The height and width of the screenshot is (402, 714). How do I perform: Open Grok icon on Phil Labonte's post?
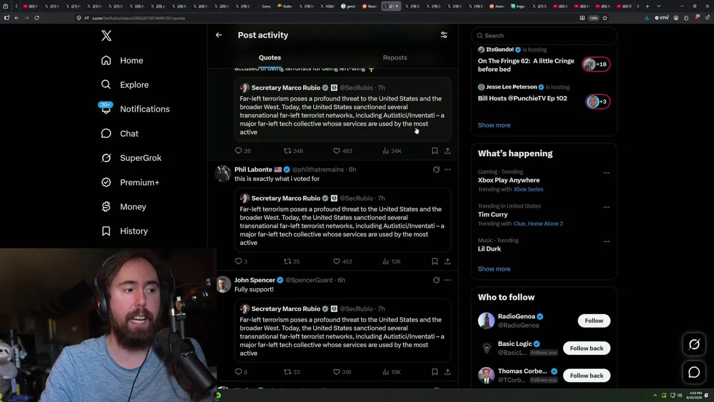tap(436, 170)
